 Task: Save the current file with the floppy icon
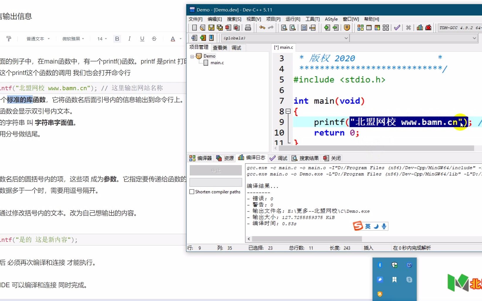(211, 28)
